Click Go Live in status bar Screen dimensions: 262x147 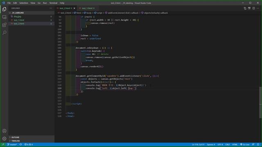click(245, 145)
